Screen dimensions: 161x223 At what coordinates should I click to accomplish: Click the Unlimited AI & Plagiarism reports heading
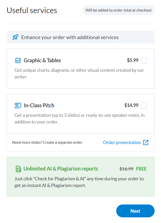click(x=61, y=169)
